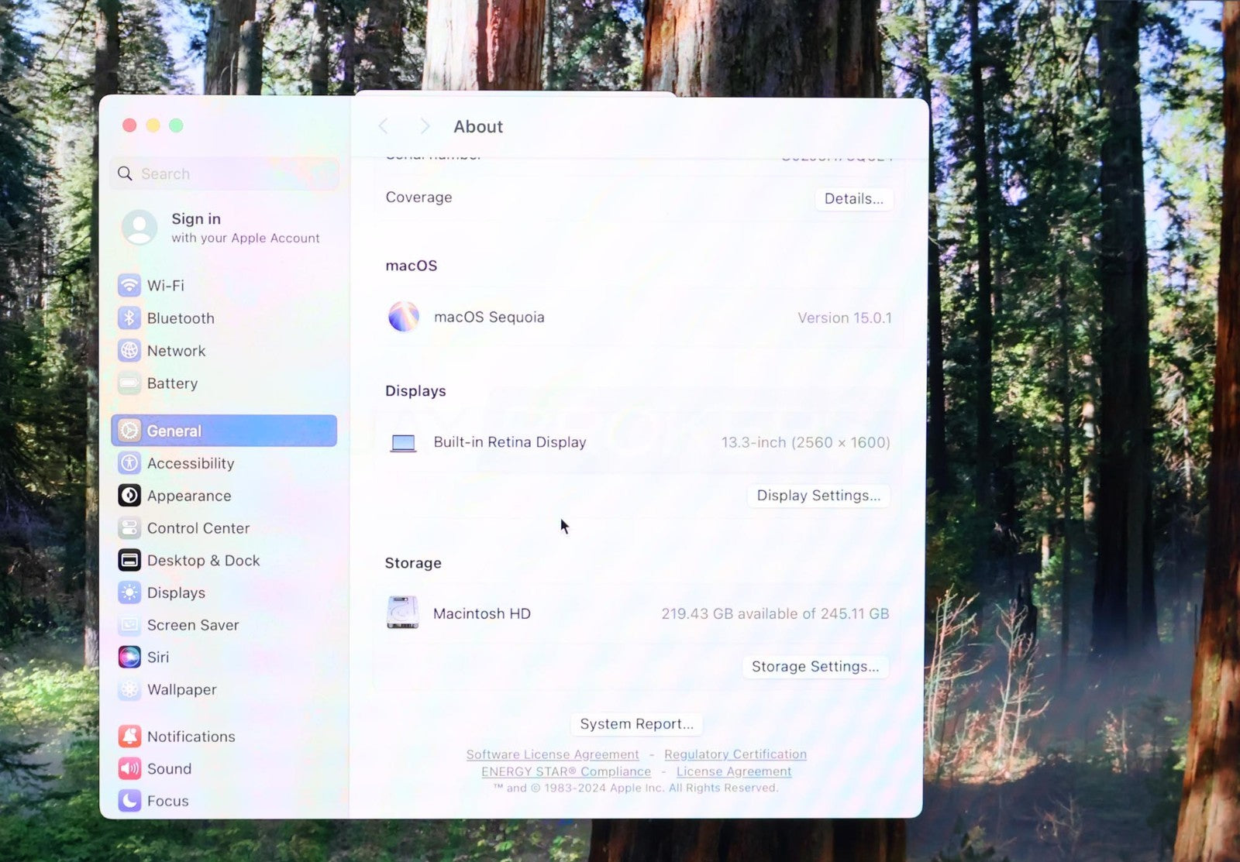Click the Coverage Details button
Image resolution: width=1240 pixels, height=862 pixels.
coord(853,199)
